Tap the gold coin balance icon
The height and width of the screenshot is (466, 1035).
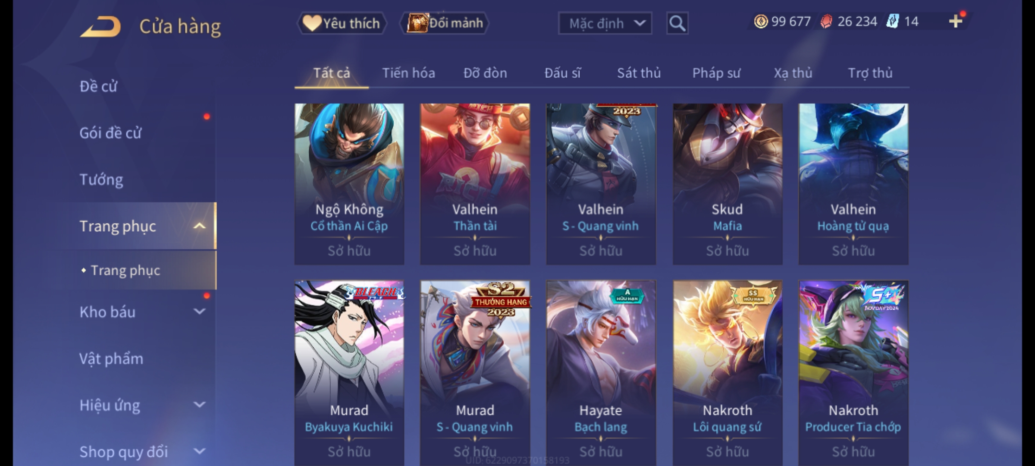pos(761,22)
